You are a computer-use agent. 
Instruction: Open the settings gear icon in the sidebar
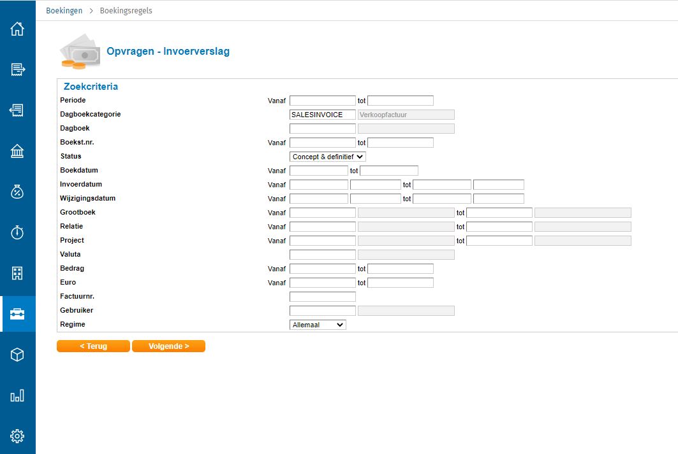(x=17, y=436)
